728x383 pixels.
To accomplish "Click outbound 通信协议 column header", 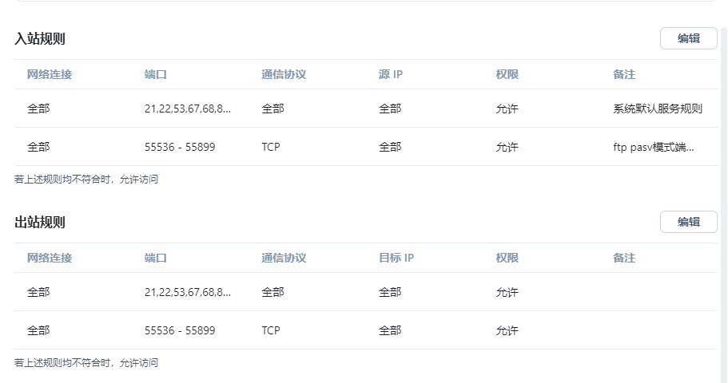I will point(284,258).
